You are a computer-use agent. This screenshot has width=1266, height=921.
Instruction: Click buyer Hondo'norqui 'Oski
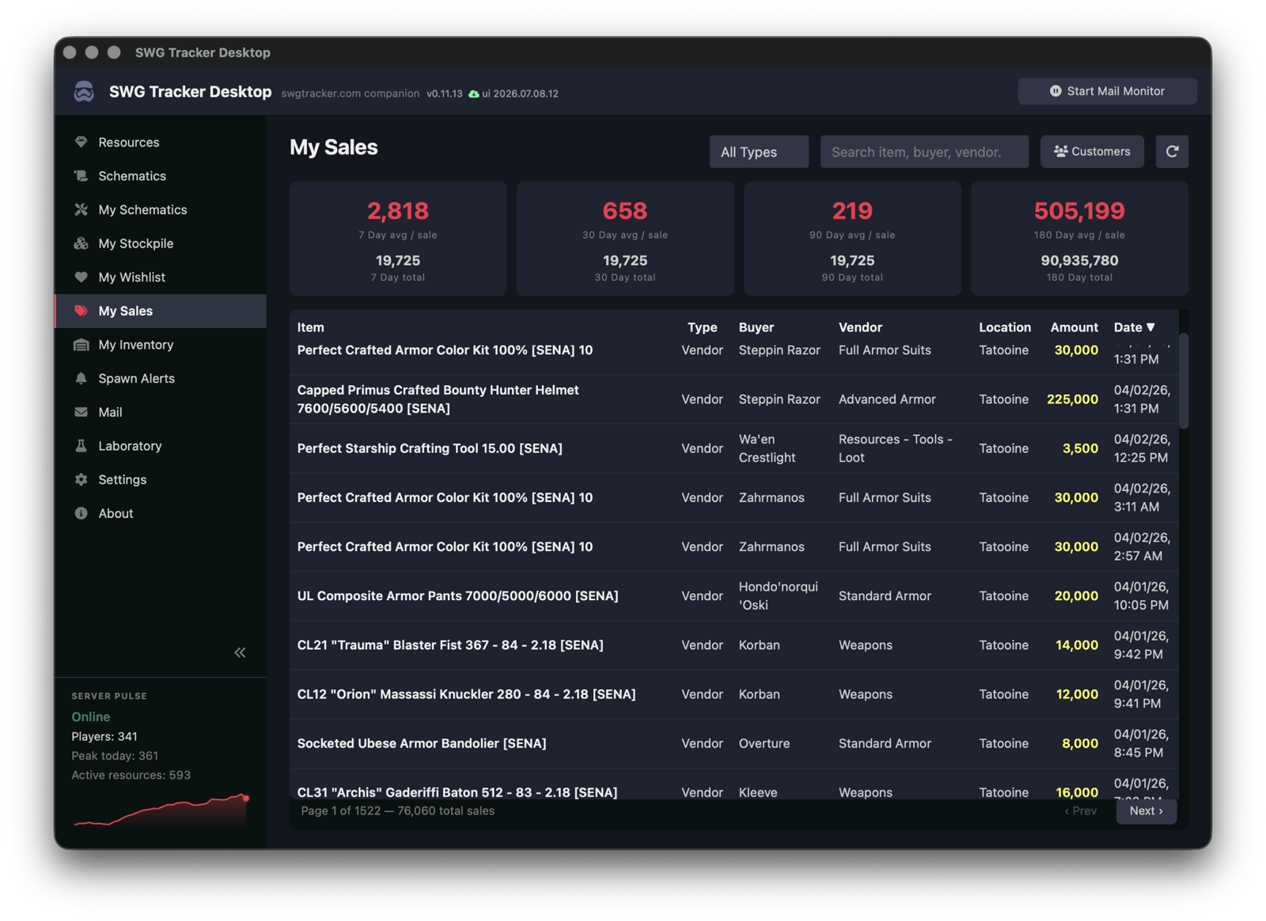pos(778,596)
